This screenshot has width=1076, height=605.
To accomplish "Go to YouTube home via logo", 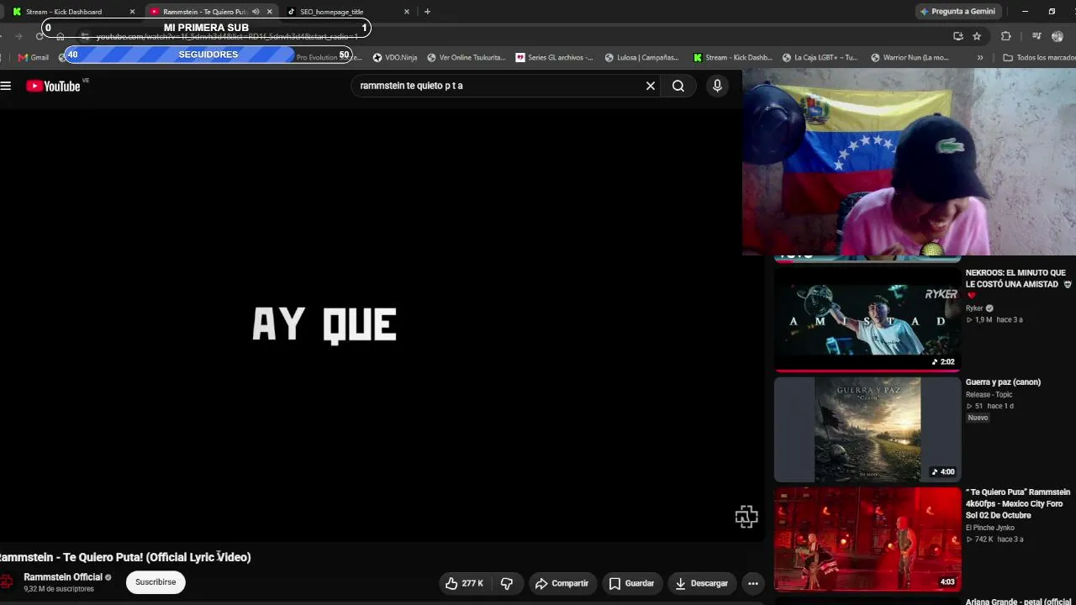I will [x=53, y=86].
